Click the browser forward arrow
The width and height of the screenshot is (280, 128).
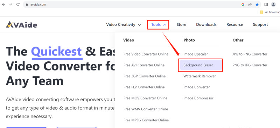[x=11, y=5]
